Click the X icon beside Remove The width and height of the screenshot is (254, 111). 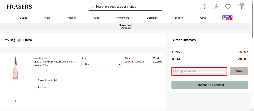pyautogui.click(x=35, y=88)
